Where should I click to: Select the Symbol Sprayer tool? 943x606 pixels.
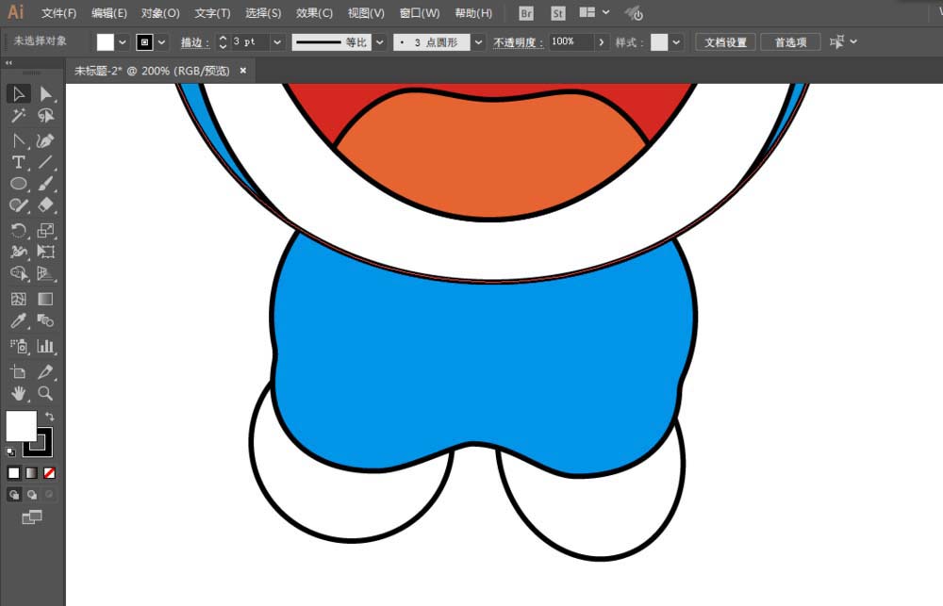pyautogui.click(x=19, y=346)
